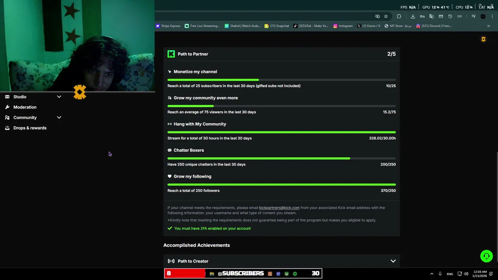This screenshot has width=498, height=280.
Task: Open the Home / X bookmark
Action: click(x=369, y=26)
